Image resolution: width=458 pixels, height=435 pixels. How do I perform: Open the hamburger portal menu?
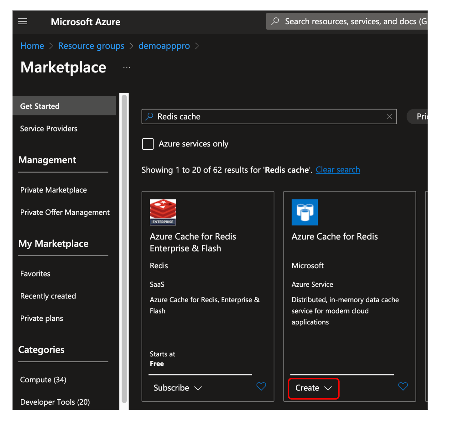pos(23,22)
